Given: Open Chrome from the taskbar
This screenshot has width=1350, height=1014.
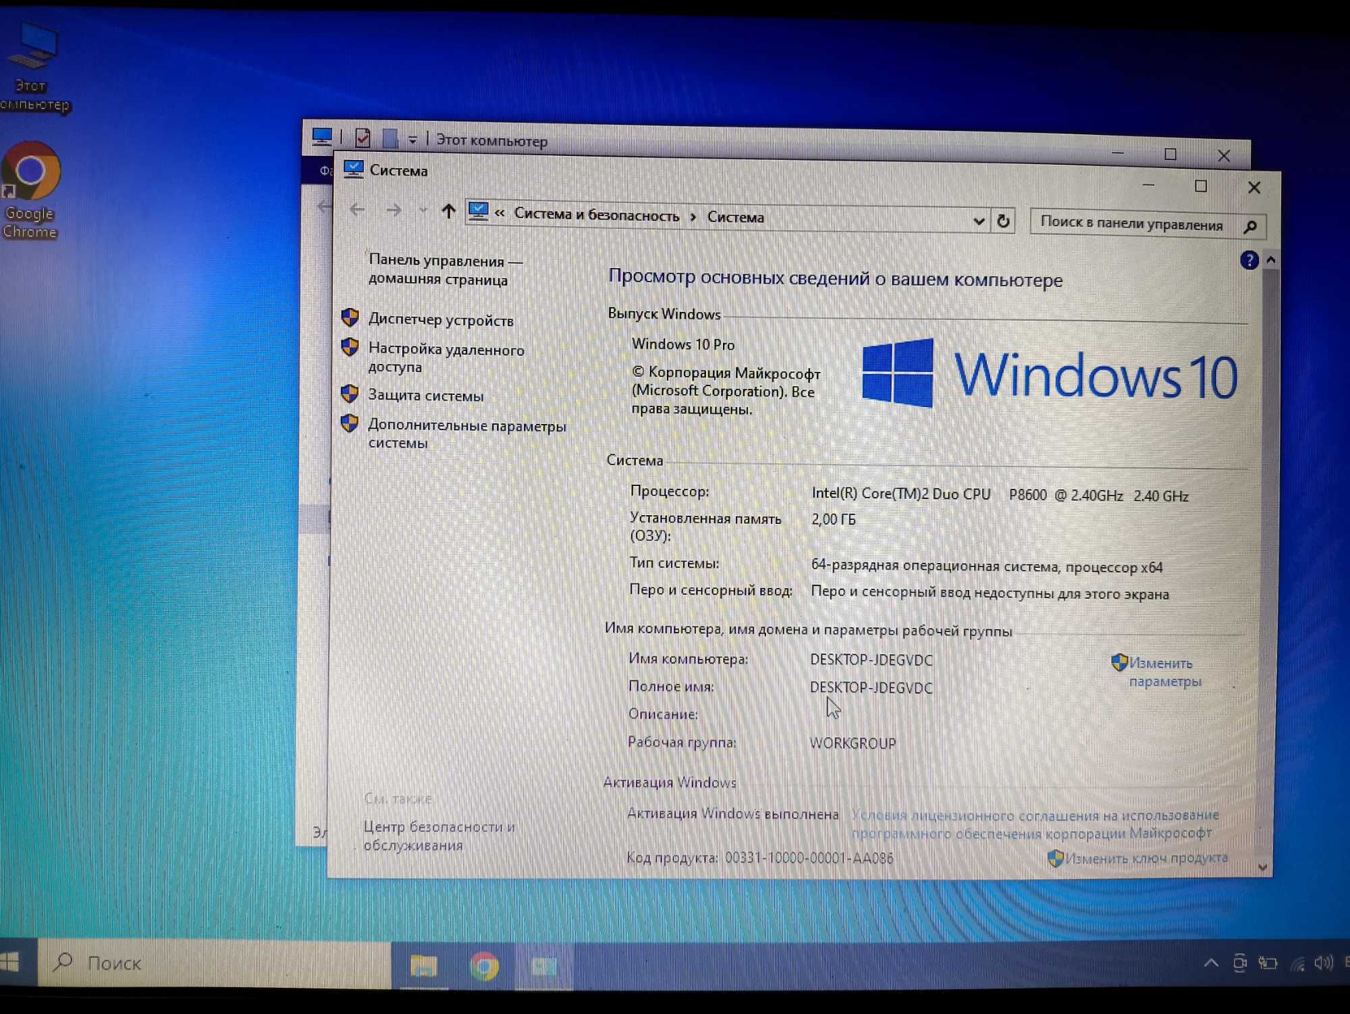Looking at the screenshot, I should (x=484, y=966).
